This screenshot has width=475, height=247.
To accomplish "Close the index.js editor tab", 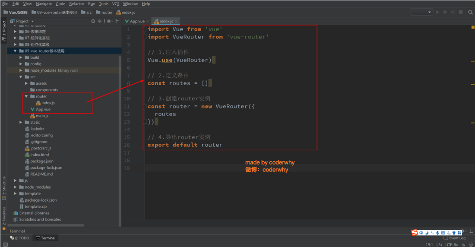I will [x=176, y=21].
